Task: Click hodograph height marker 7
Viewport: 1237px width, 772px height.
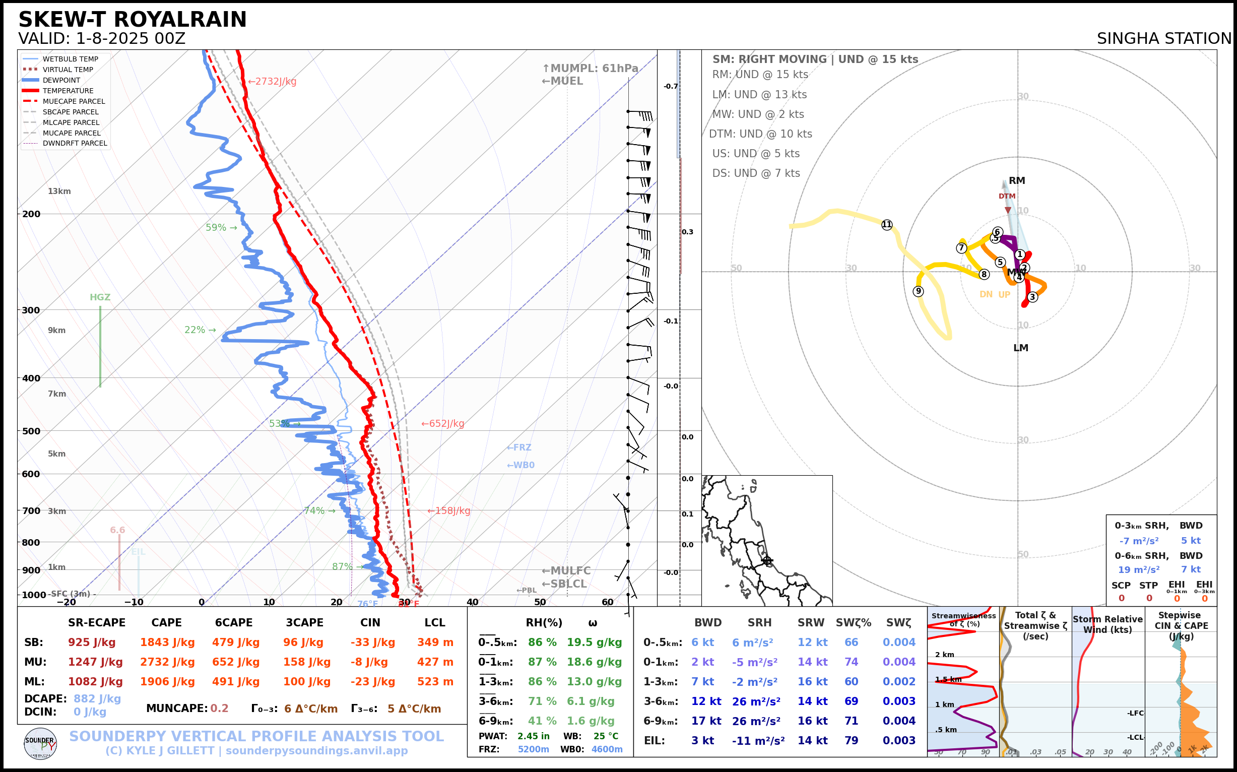Action: (x=961, y=248)
